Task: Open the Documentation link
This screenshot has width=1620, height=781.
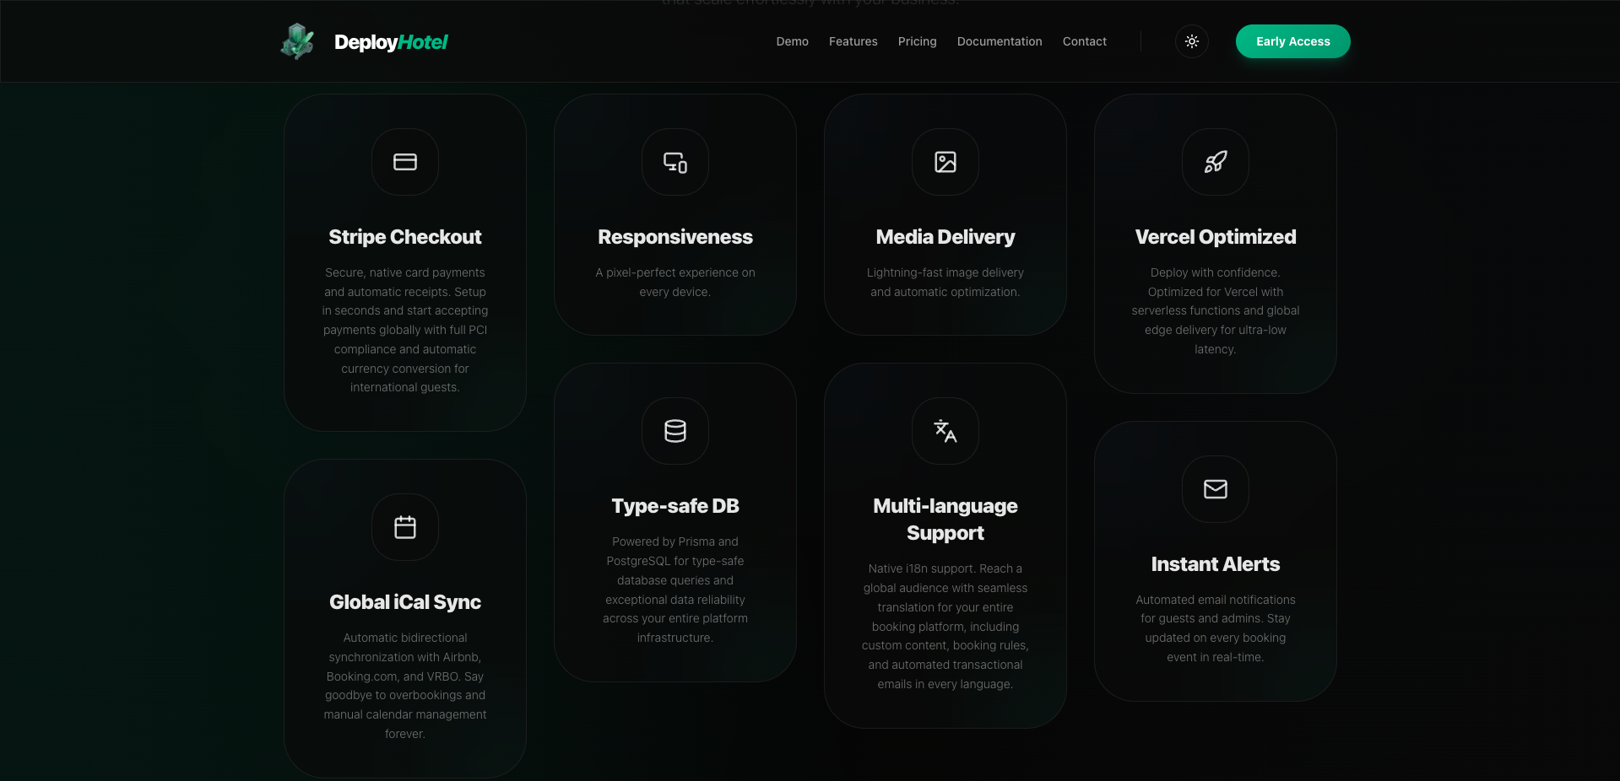Action: pyautogui.click(x=999, y=41)
